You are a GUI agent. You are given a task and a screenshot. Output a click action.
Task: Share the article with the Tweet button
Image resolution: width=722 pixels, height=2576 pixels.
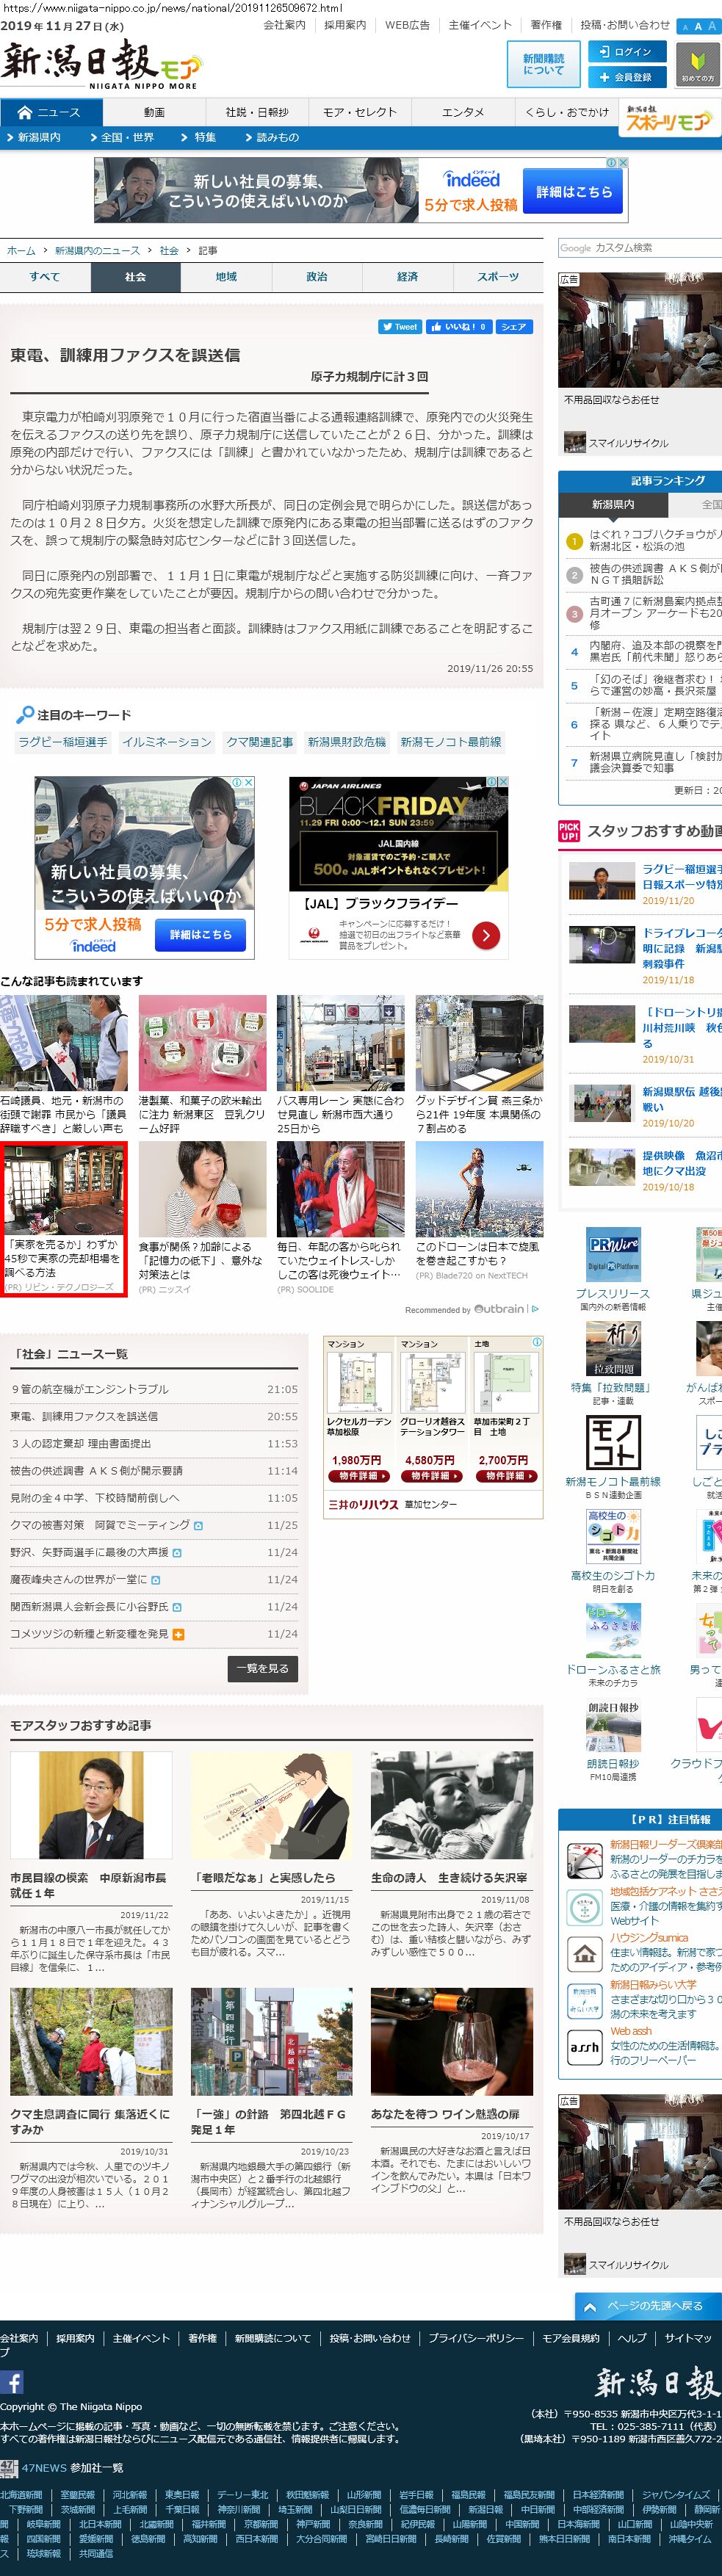[399, 326]
